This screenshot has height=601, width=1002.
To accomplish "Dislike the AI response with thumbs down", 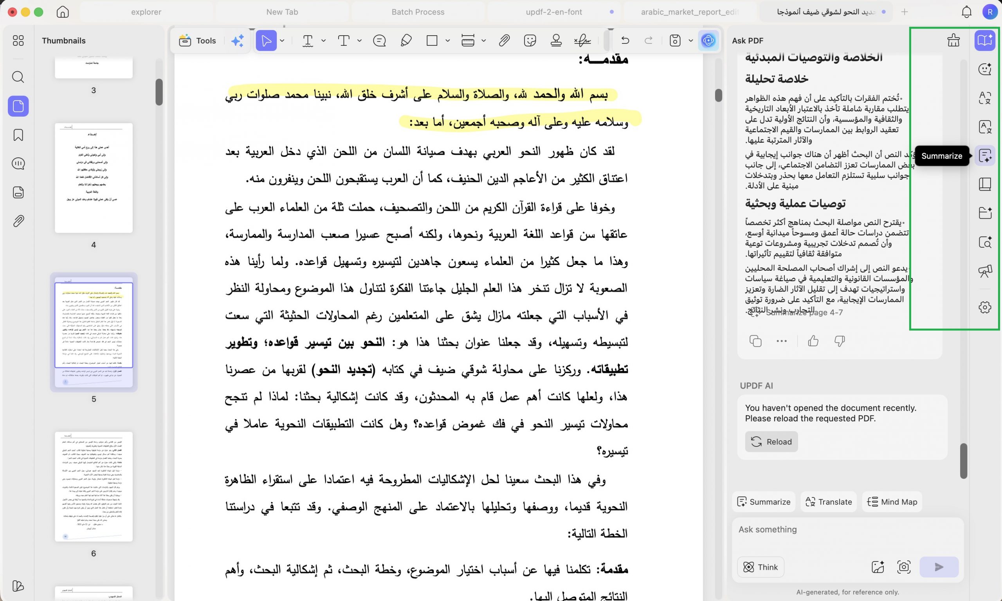I will pyautogui.click(x=840, y=341).
